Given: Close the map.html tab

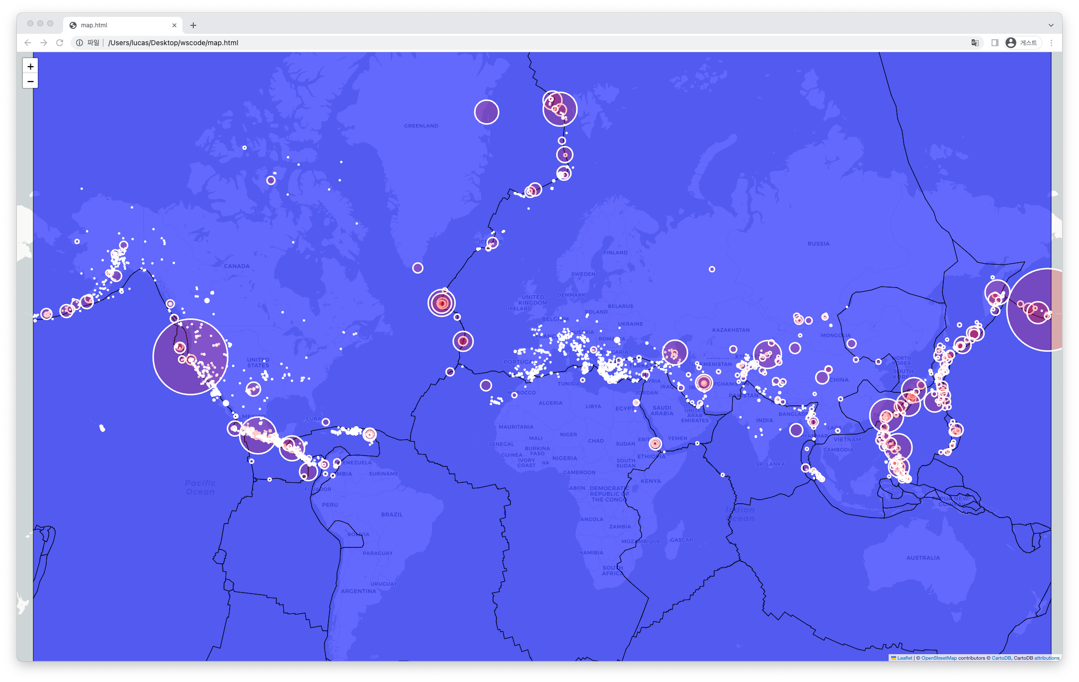Looking at the screenshot, I should pyautogui.click(x=174, y=25).
